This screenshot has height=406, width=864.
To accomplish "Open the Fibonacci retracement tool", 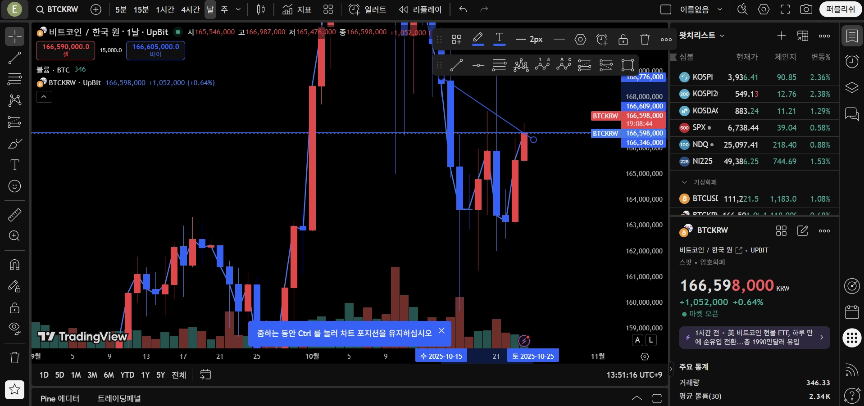I will point(14,79).
